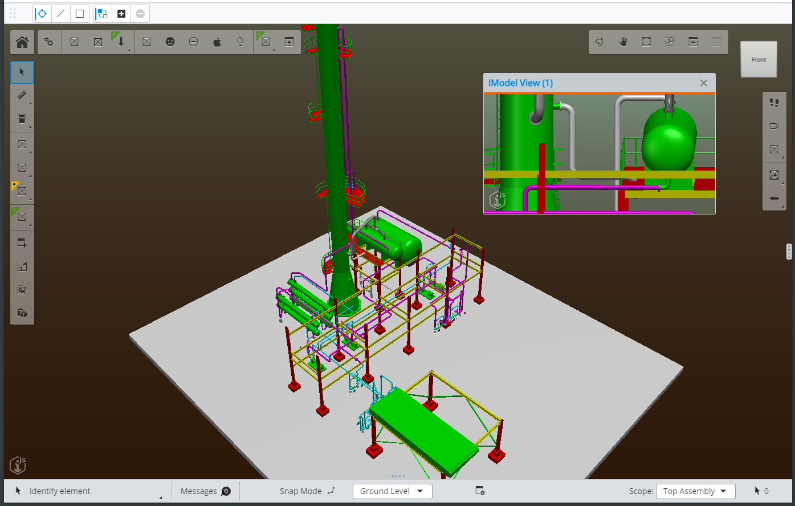Activate the Walk footprints tool
Viewport: 795px width, 506px height.
coord(774,103)
